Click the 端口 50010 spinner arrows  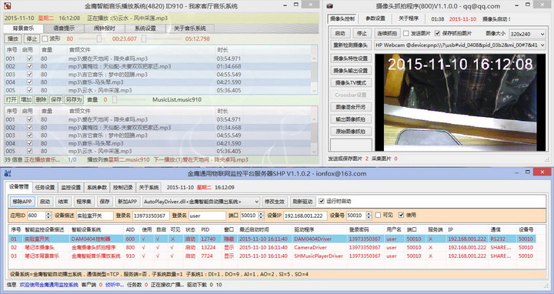pos(261,215)
